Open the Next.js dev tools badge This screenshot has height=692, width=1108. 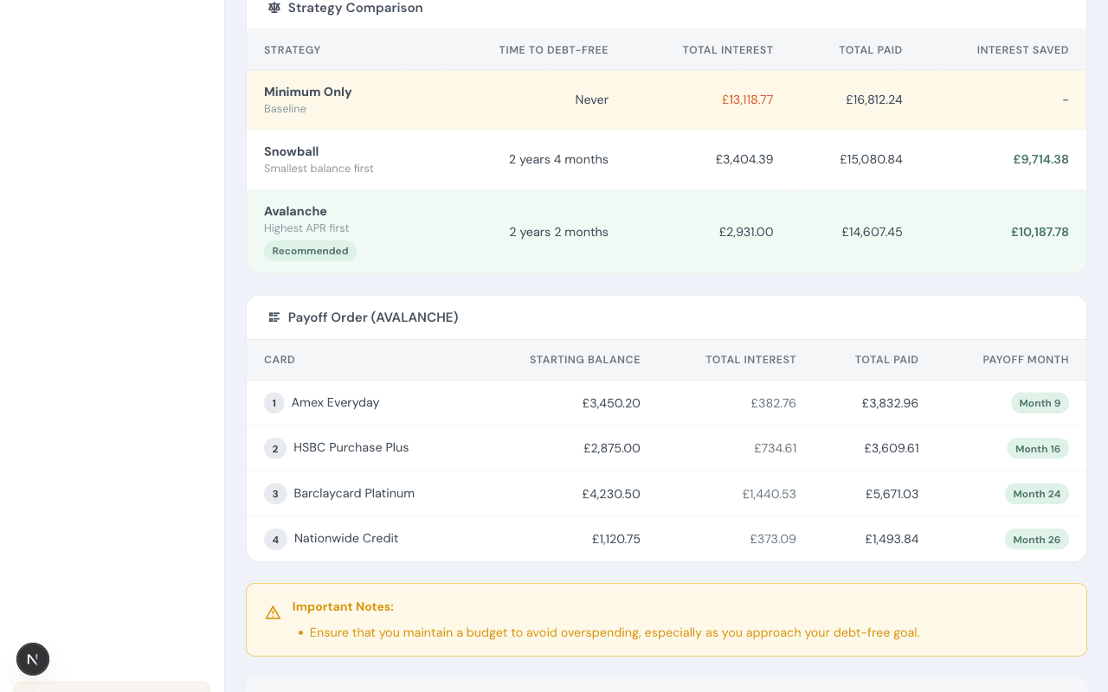click(x=33, y=659)
